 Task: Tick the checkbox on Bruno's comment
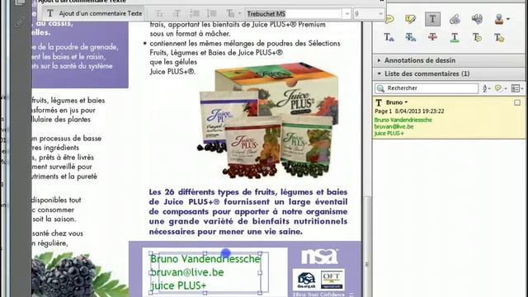pyautogui.click(x=517, y=102)
